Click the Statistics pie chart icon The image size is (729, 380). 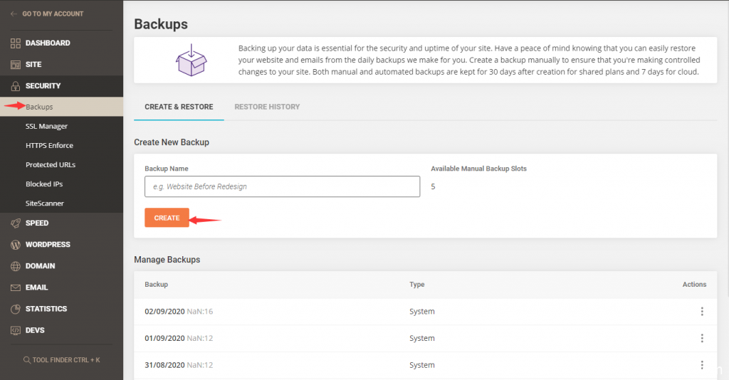(x=16, y=309)
